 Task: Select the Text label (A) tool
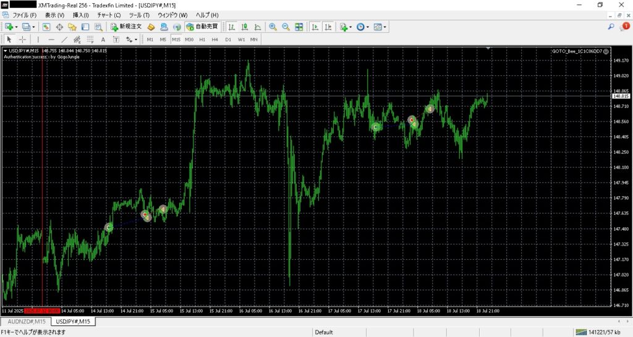coord(103,40)
